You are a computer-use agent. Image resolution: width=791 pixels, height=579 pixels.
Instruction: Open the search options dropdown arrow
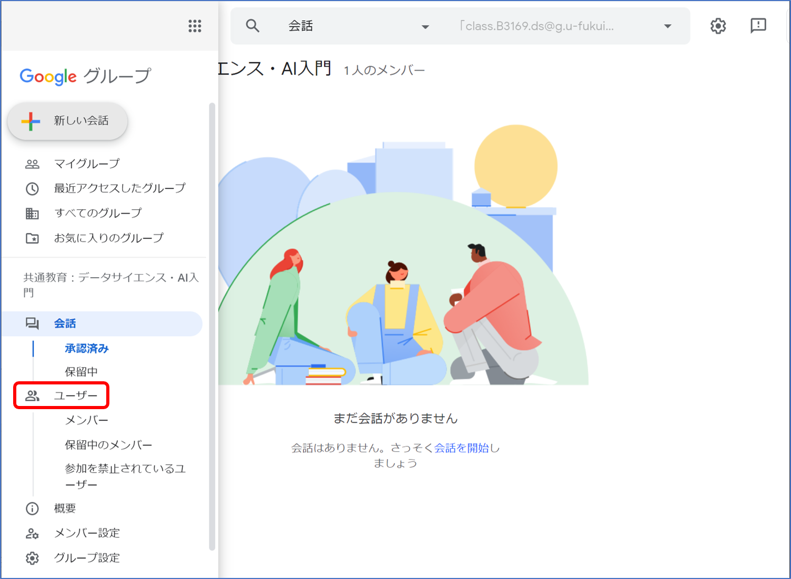click(x=667, y=26)
